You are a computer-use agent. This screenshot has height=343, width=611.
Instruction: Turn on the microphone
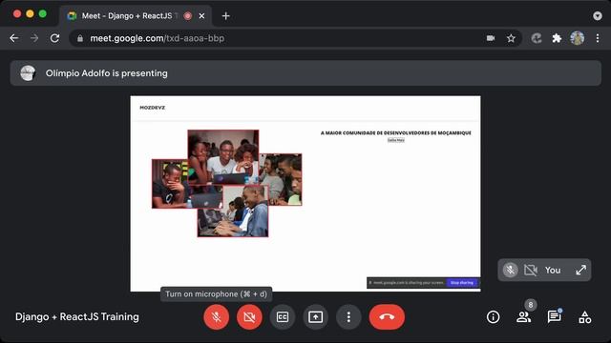(217, 317)
